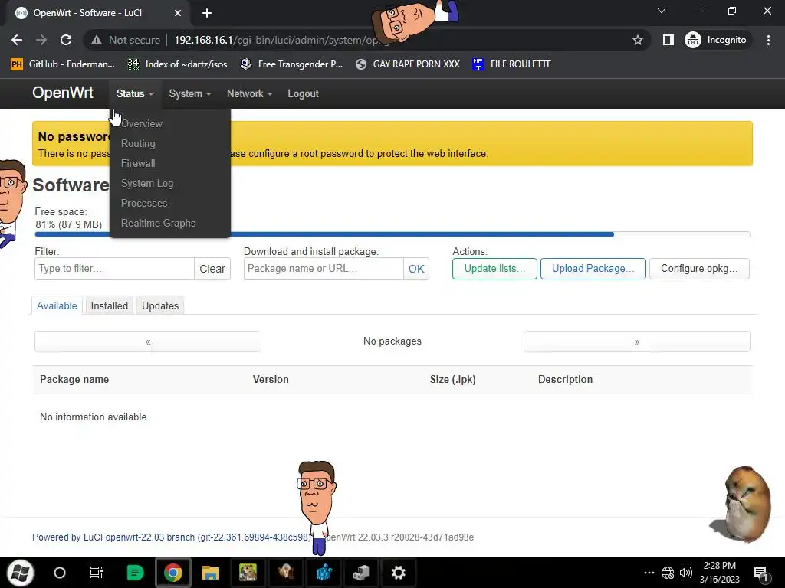The image size is (785, 588).
Task: Reload the page with refresh icon
Action: (66, 40)
